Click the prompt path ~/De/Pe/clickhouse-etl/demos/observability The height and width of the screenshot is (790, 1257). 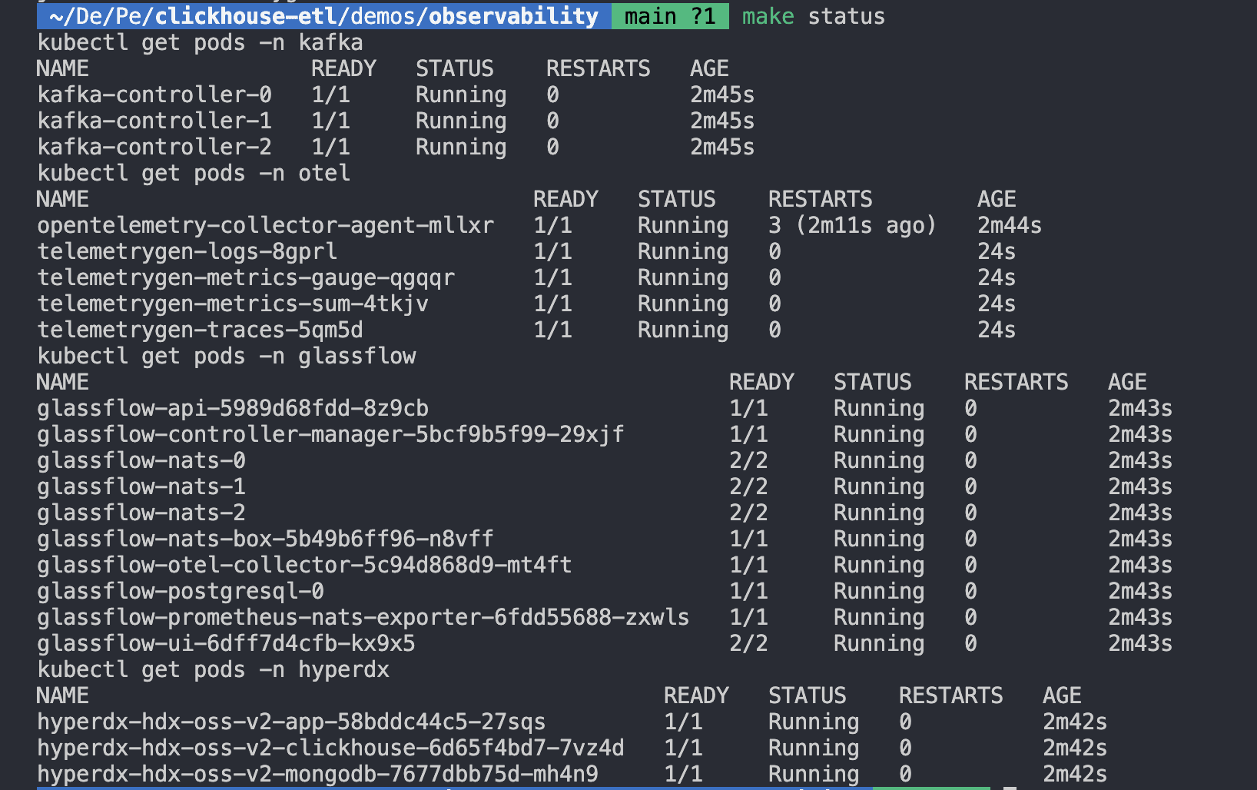pyautogui.click(x=323, y=16)
